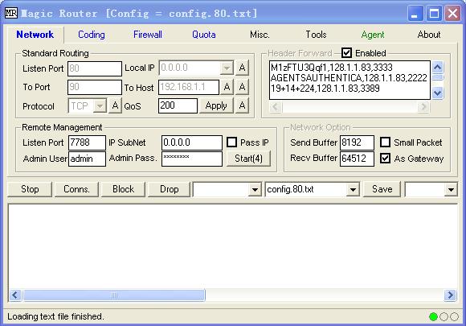
Task: Open the Coding tab
Action: 92,35
